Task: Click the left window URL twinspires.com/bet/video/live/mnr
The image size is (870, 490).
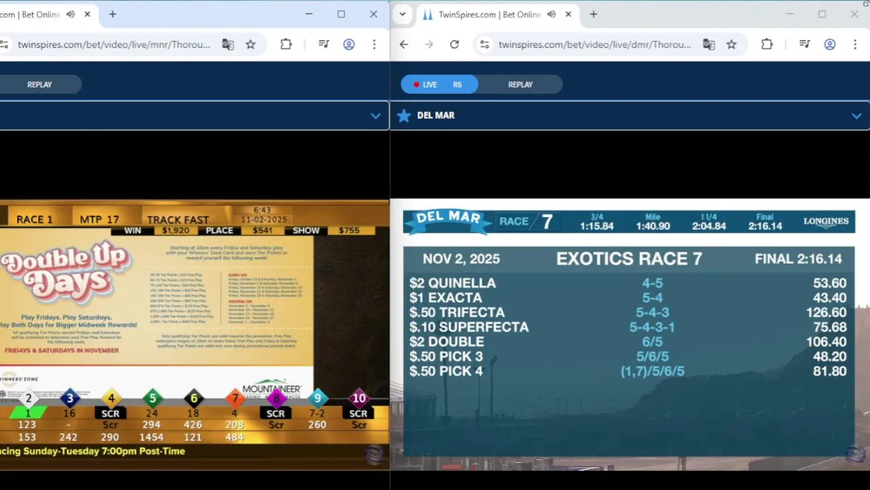Action: click(x=114, y=44)
